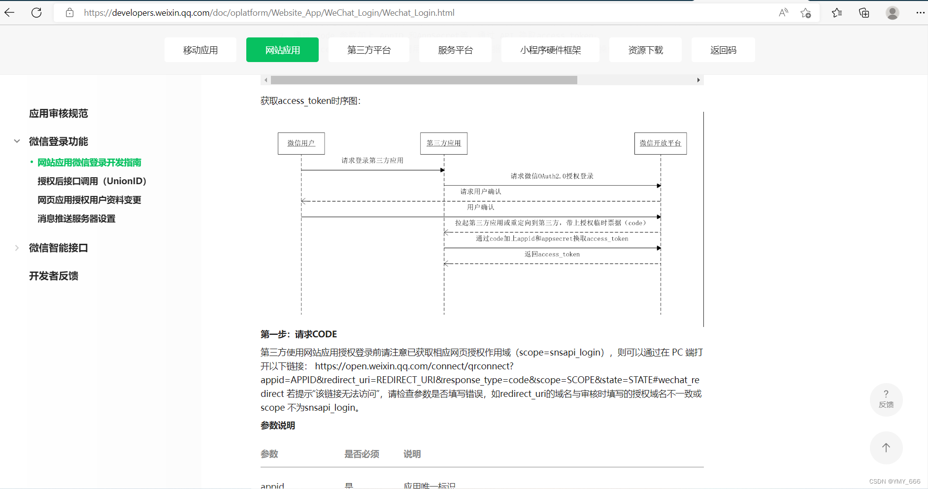Click table header 参数

(x=269, y=454)
